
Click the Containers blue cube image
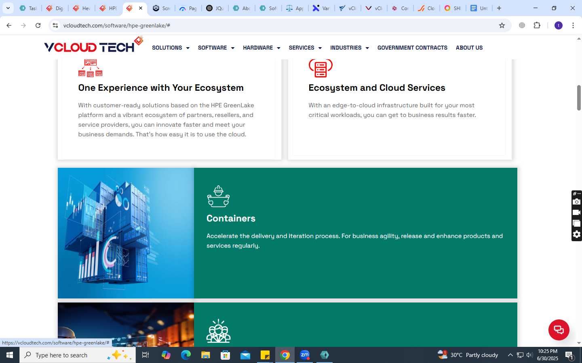126,233
